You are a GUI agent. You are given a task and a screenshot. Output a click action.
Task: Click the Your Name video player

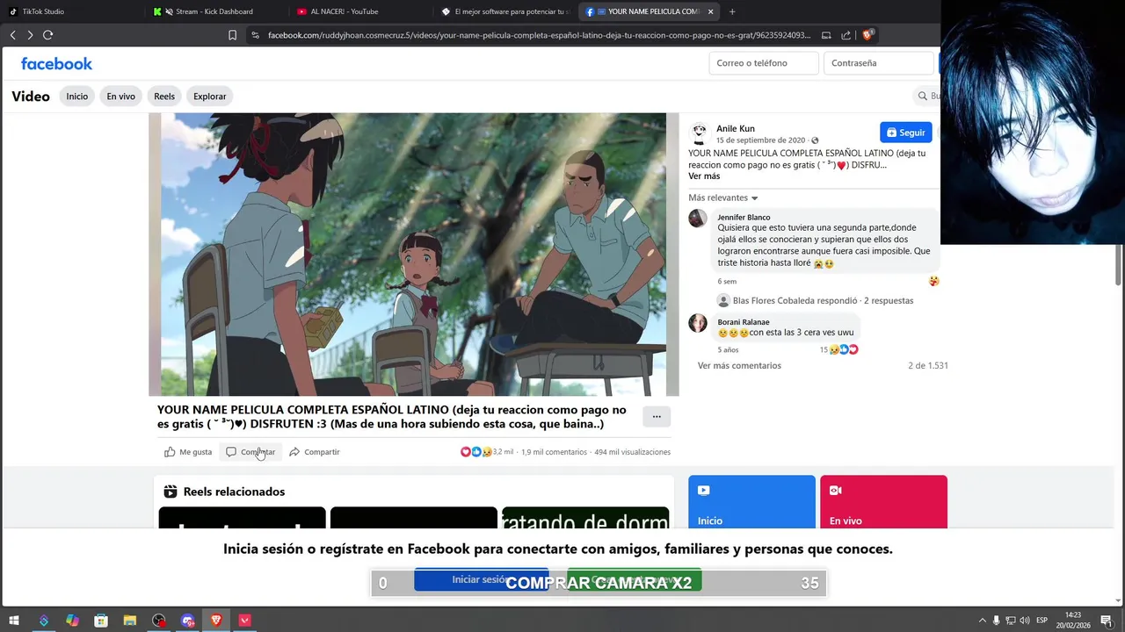coord(413,255)
